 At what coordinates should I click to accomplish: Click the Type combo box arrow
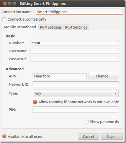[x=115, y=93]
